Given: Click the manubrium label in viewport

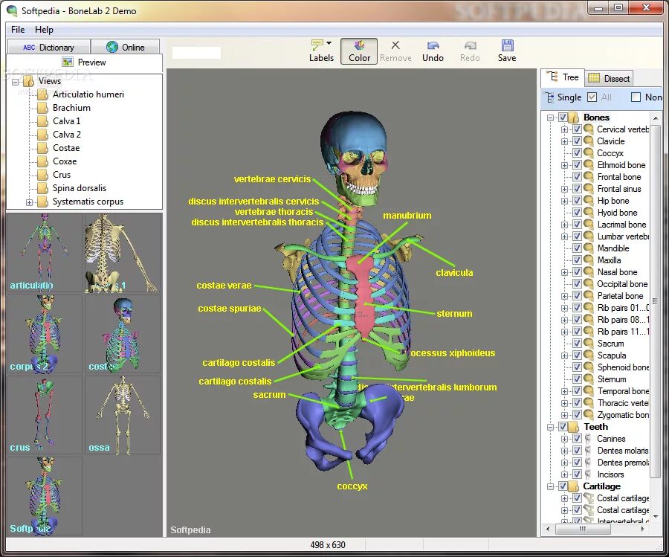Looking at the screenshot, I should [407, 216].
